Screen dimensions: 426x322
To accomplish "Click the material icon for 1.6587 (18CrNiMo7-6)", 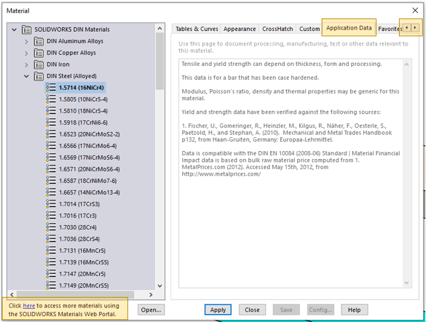I will coord(51,181).
